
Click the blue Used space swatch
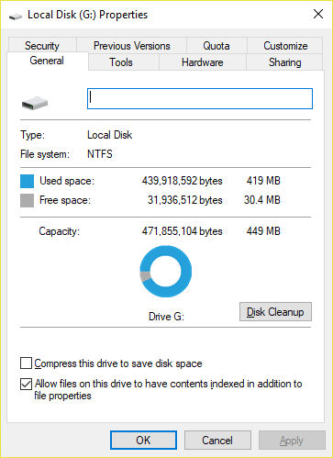pyautogui.click(x=27, y=181)
